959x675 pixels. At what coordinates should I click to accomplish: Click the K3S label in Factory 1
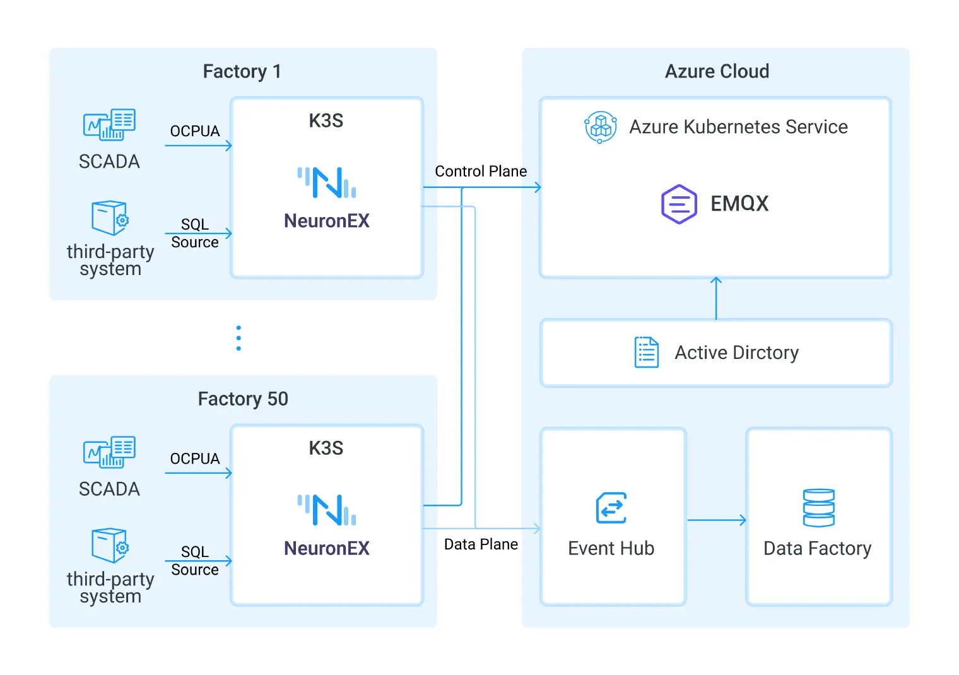pyautogui.click(x=326, y=120)
